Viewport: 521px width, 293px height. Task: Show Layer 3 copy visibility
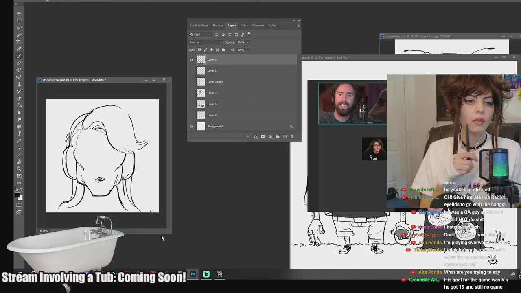191,82
